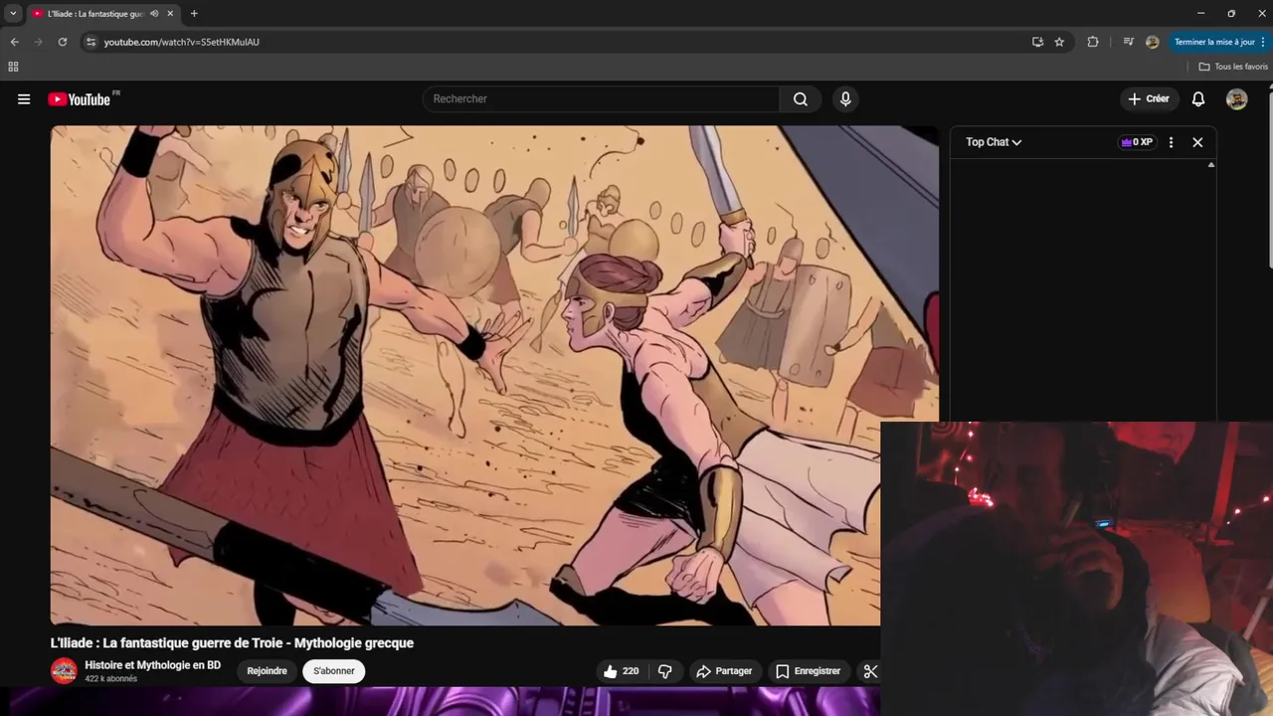Image resolution: width=1273 pixels, height=716 pixels.
Task: Dislike the video
Action: [665, 671]
